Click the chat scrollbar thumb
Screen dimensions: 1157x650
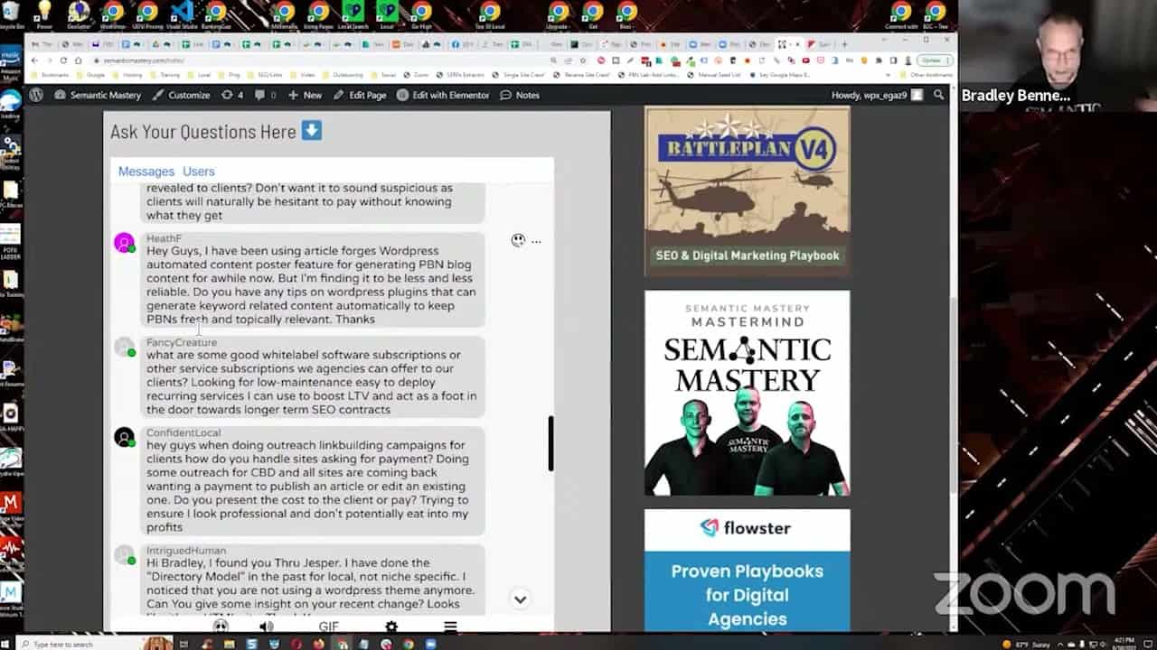(x=550, y=443)
